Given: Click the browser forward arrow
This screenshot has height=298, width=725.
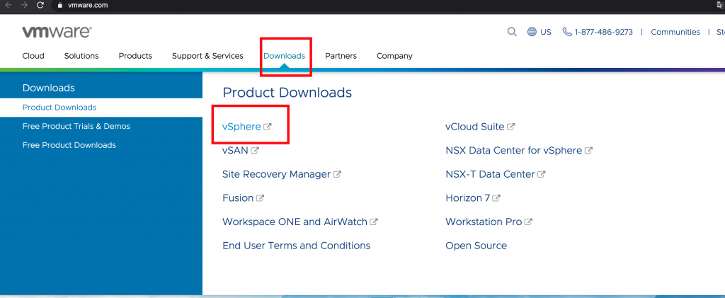Looking at the screenshot, I should coord(23,5).
